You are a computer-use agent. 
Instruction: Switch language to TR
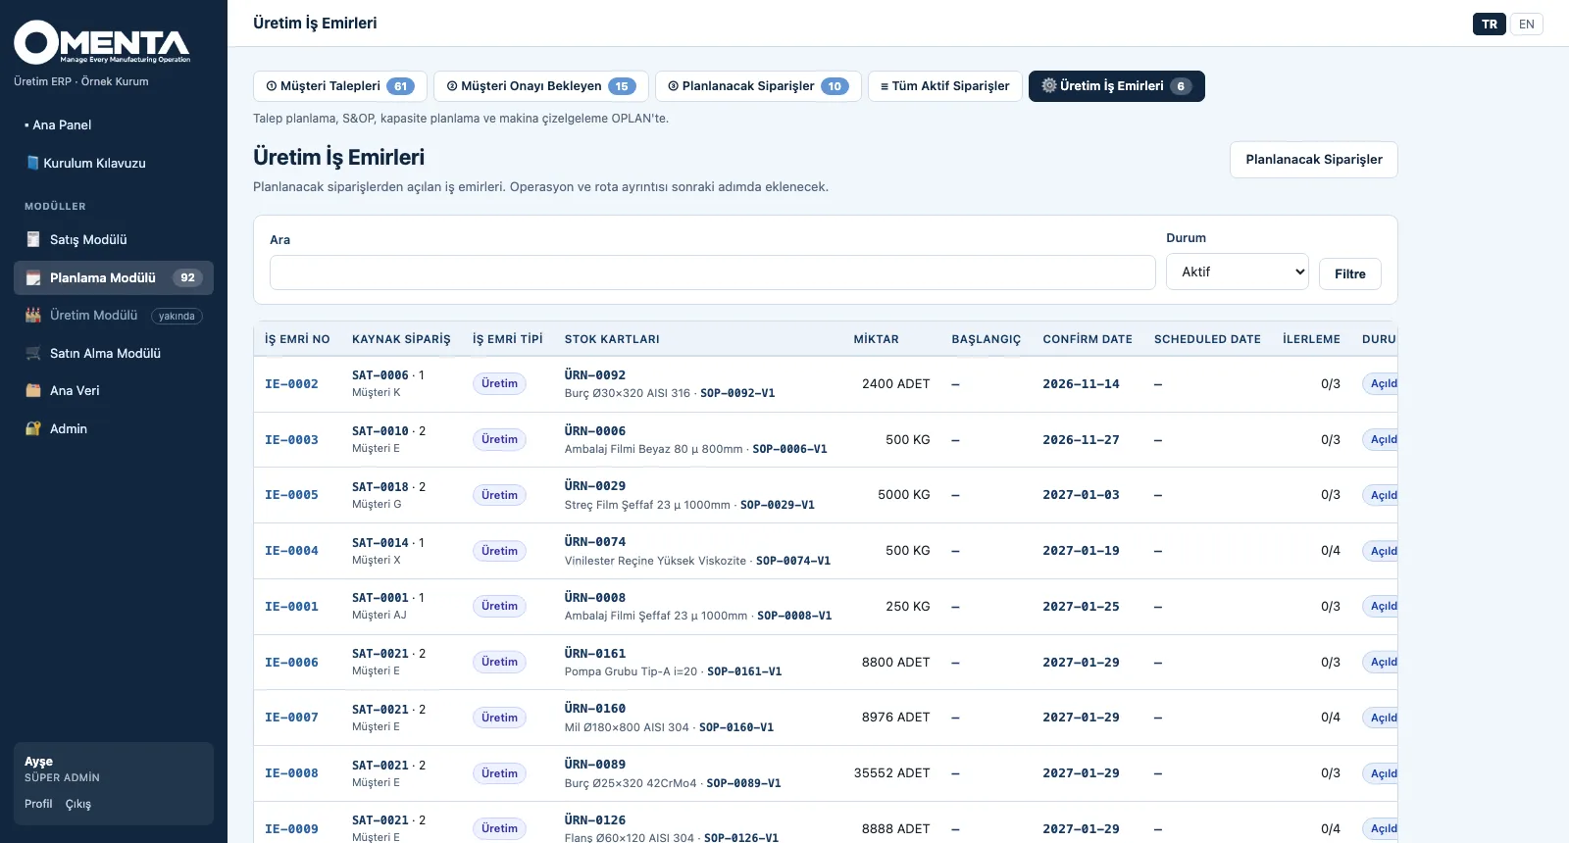1490,25
